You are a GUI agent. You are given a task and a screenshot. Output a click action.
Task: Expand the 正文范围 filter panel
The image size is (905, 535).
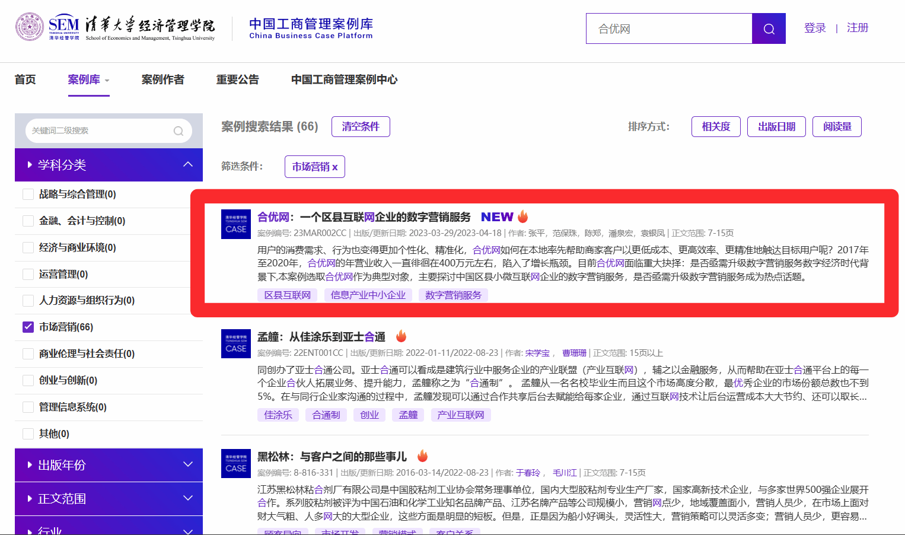click(188, 498)
